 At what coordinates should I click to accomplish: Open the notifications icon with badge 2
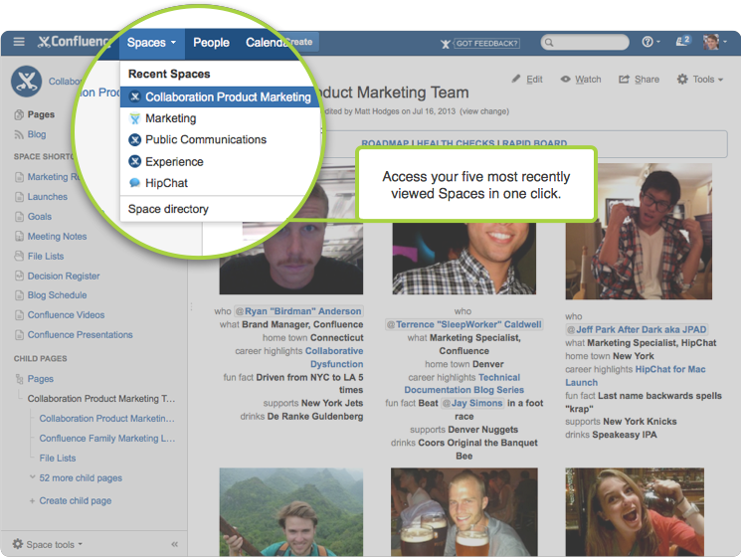tap(683, 41)
